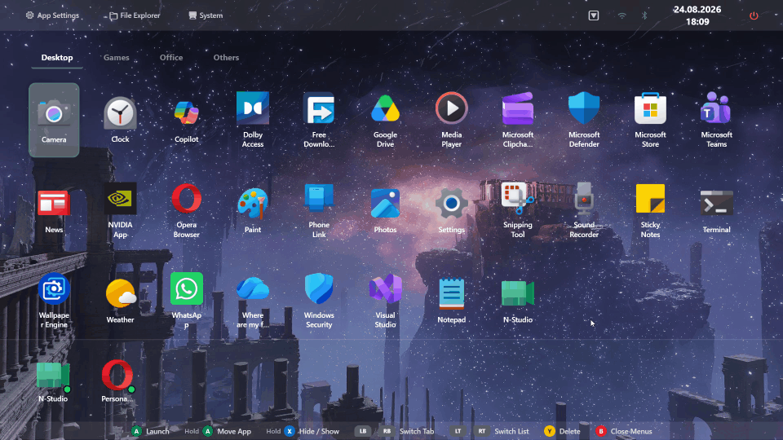
Task: Click the Close Menus hint
Action: click(x=624, y=431)
